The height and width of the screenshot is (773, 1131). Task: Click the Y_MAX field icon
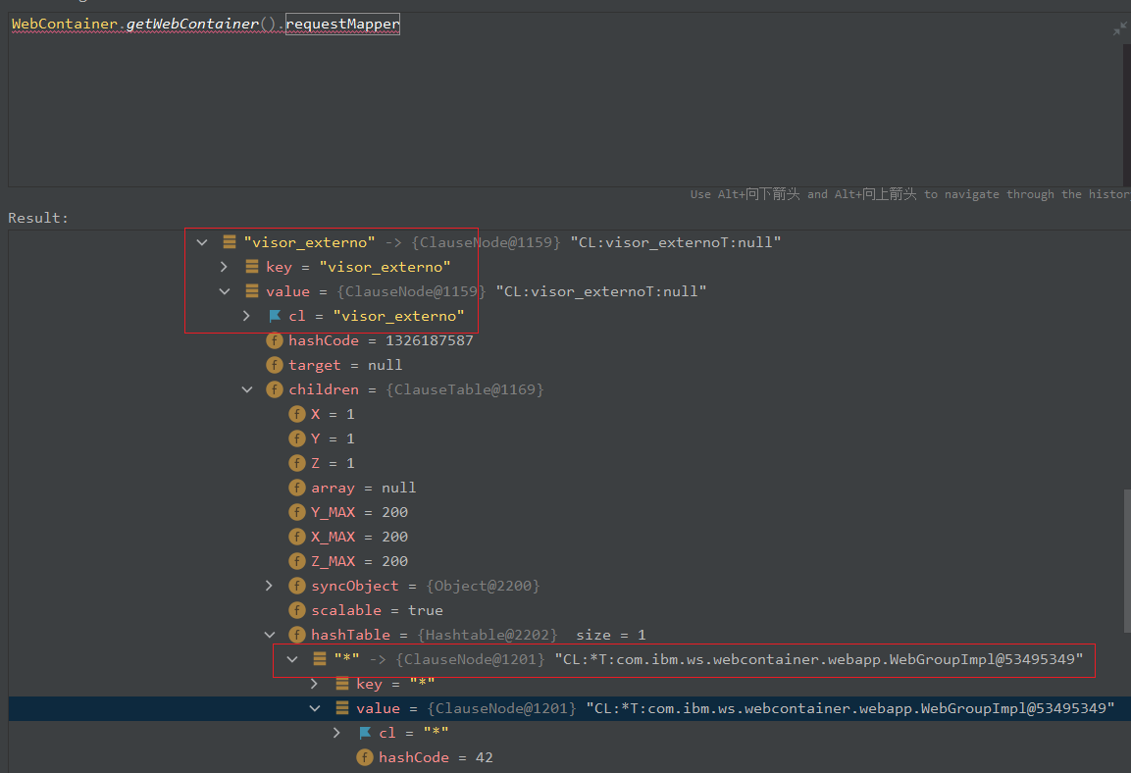click(x=296, y=512)
